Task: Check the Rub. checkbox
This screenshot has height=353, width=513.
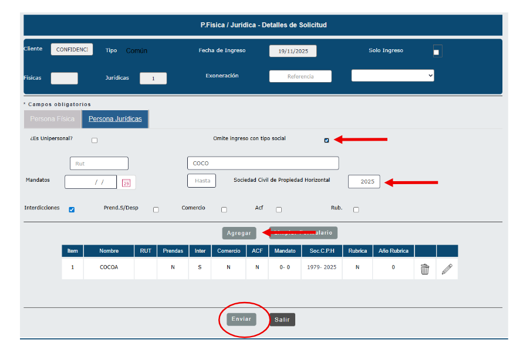Action: 356,209
